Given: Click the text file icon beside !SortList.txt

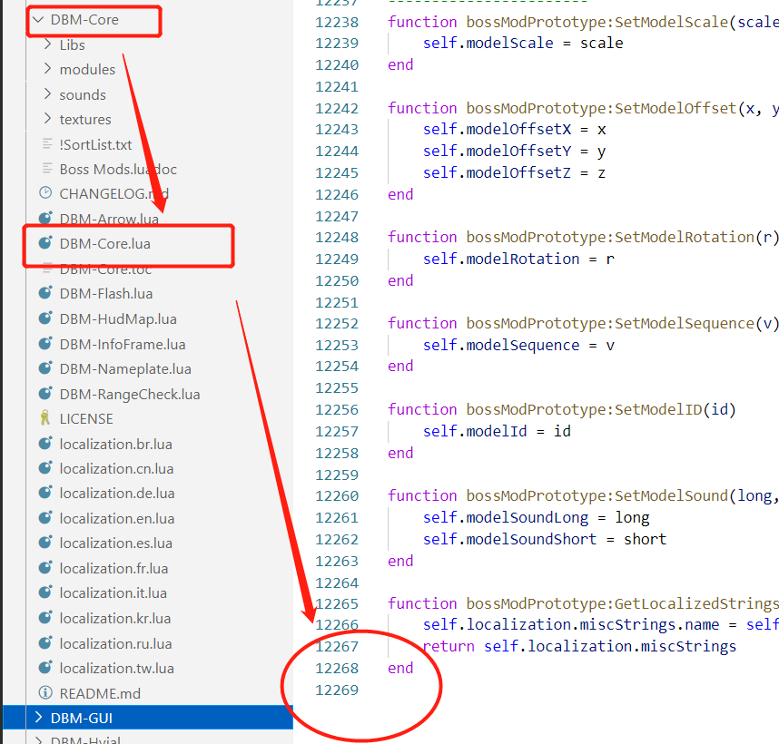Looking at the screenshot, I should pos(47,144).
